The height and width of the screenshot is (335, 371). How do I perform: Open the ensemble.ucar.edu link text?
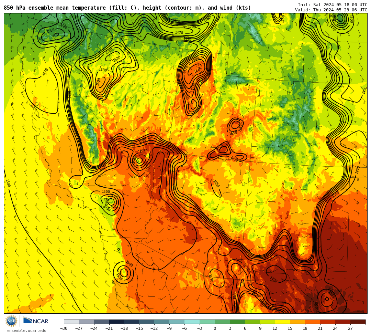tap(27, 331)
